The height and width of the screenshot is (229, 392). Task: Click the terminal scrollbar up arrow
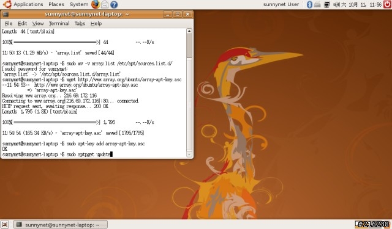[x=189, y=31]
